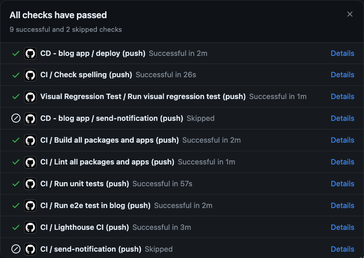Click skipped icon for CD send-notification row
The width and height of the screenshot is (364, 258).
[16, 119]
